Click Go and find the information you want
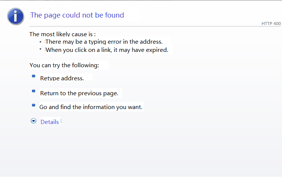Image resolution: width=282 pixels, height=177 pixels. [91, 107]
